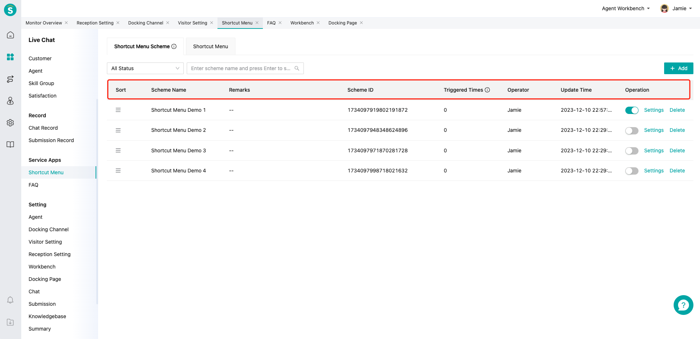The height and width of the screenshot is (339, 700).
Task: Click the sort handle for Shortcut Menu Demo 2
Action: (x=118, y=130)
